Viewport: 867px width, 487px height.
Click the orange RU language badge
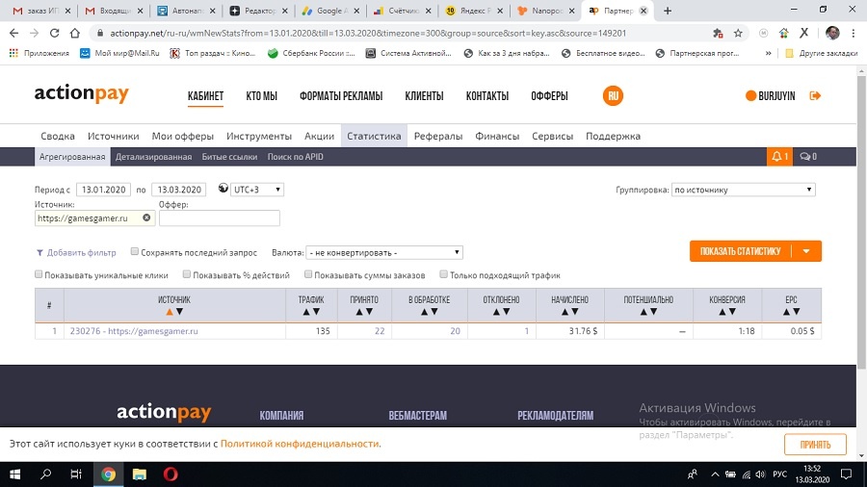[x=613, y=95]
